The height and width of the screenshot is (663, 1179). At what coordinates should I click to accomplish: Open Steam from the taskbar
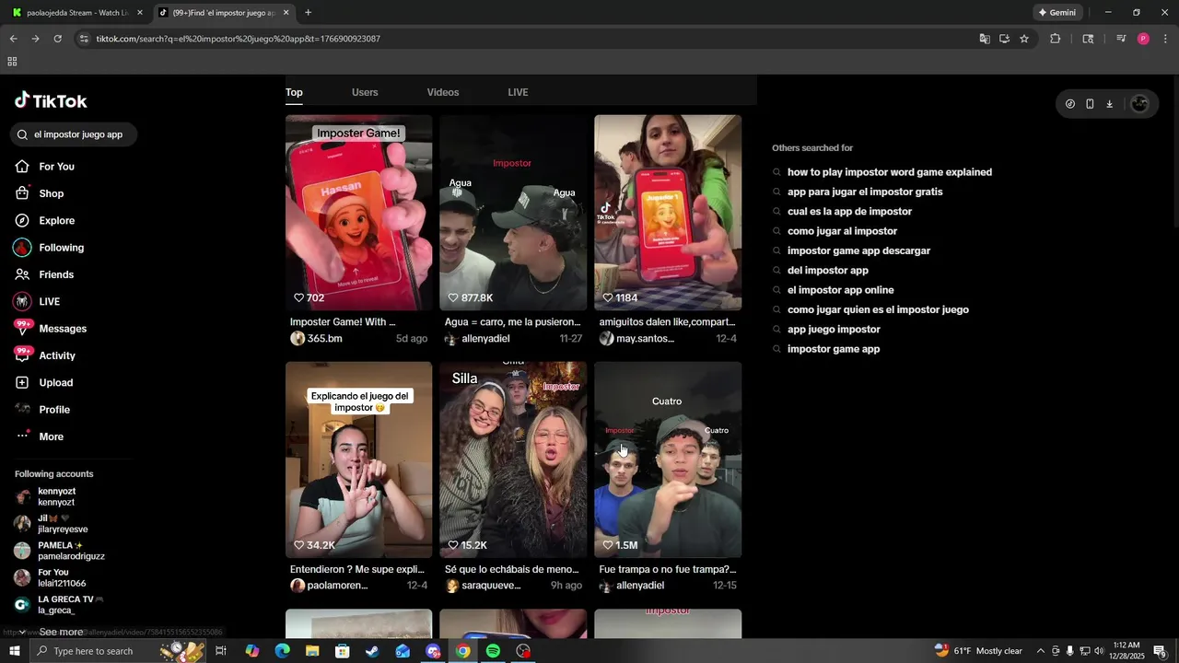372,651
